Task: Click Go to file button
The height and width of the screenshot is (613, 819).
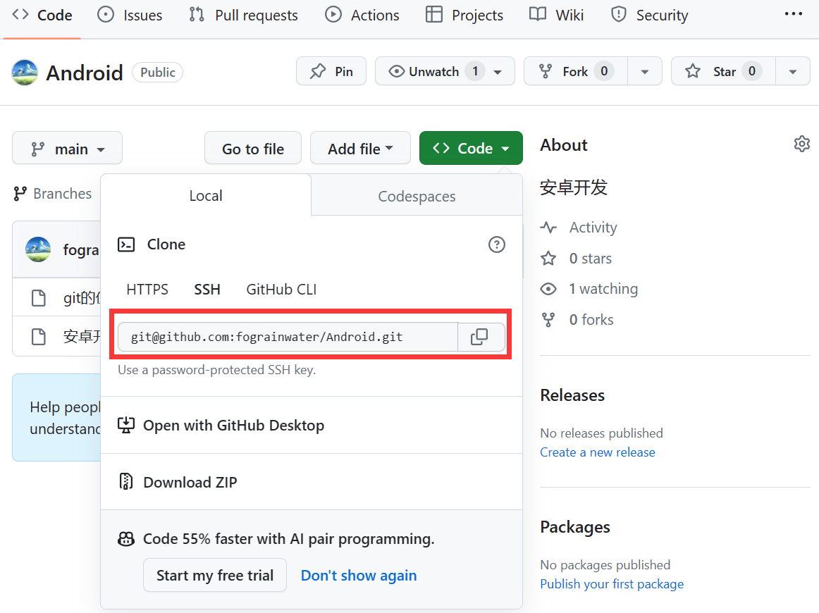Action: tap(253, 148)
